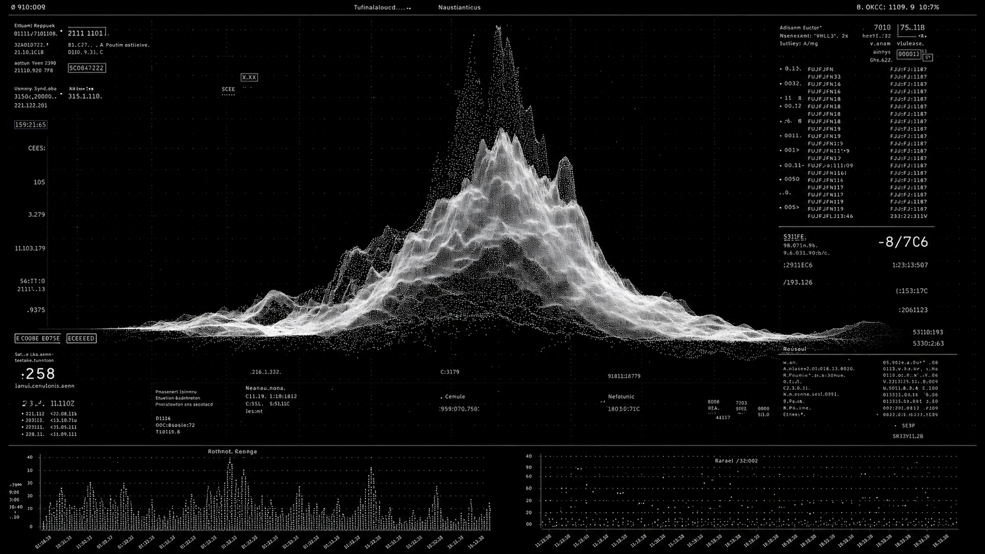
Task: Click the :959:070.750: value
Action: (x=460, y=409)
